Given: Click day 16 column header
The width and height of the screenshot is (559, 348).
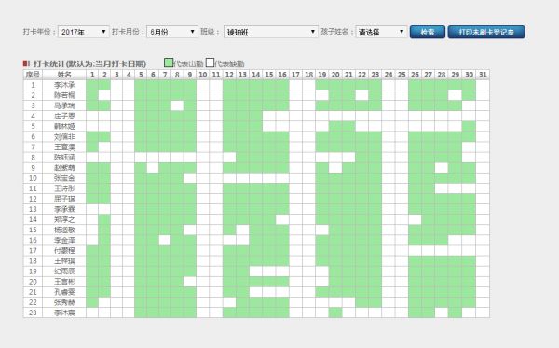Looking at the screenshot, I should tap(282, 75).
